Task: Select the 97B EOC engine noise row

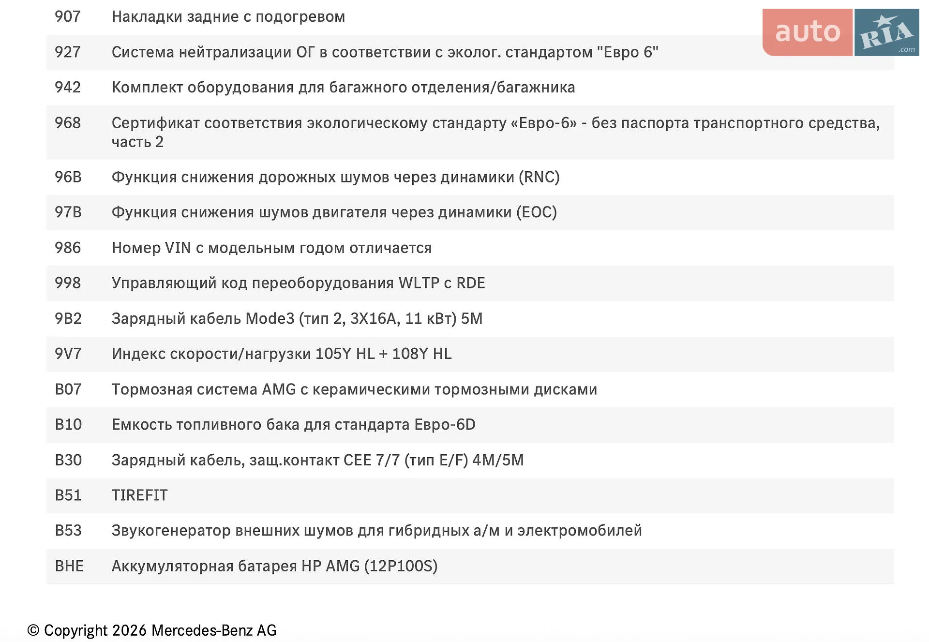Action: point(470,212)
